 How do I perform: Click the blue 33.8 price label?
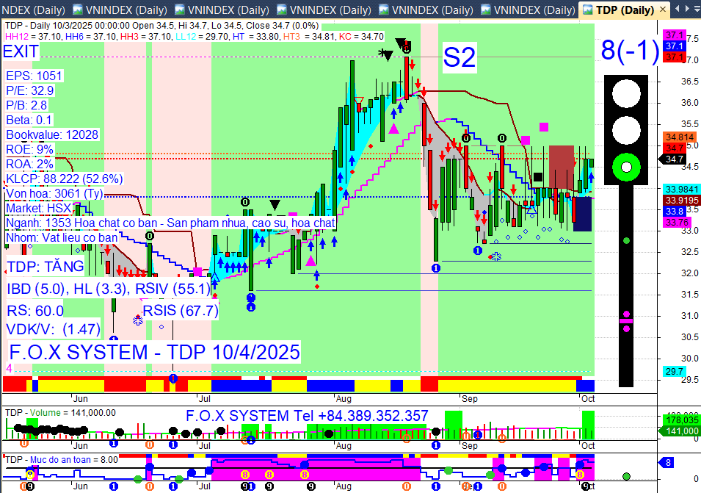click(674, 211)
